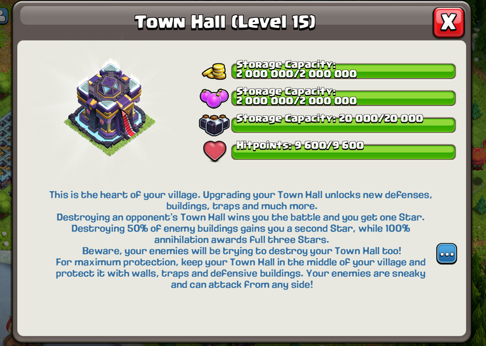Click the 'and can attack from any side!' line
The image size is (486, 346).
click(x=242, y=285)
